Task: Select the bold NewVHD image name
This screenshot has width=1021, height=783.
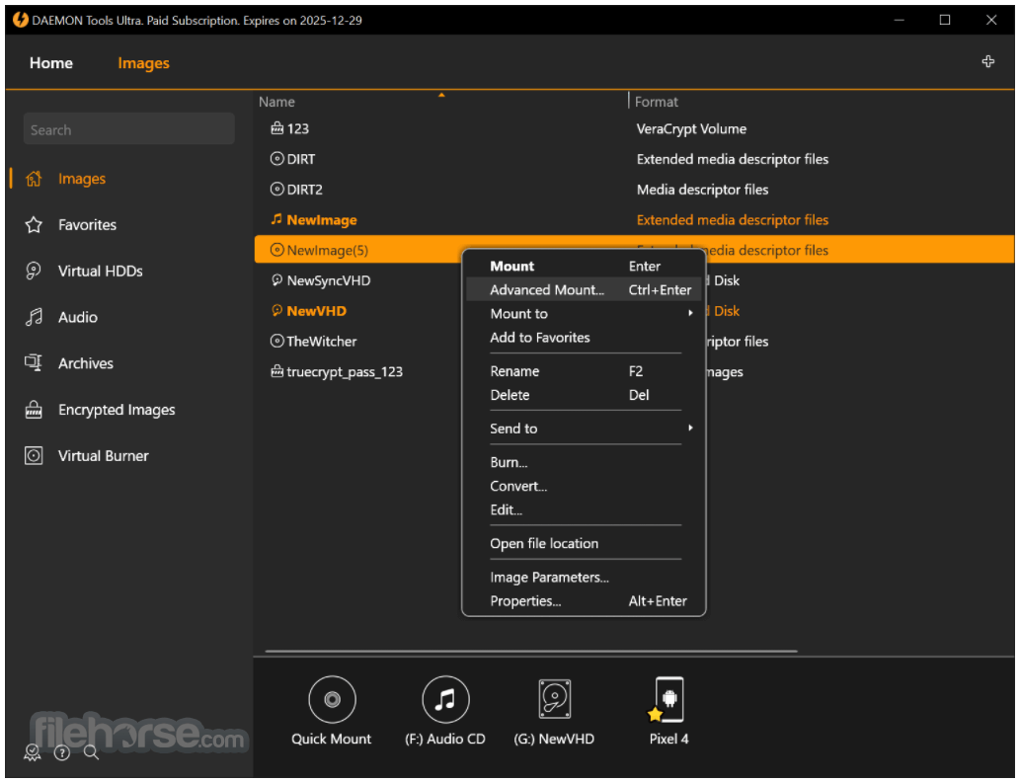Action: pyautogui.click(x=316, y=311)
